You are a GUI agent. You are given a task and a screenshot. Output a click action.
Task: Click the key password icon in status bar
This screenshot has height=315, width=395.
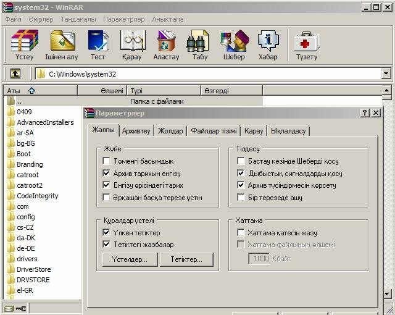21,309
